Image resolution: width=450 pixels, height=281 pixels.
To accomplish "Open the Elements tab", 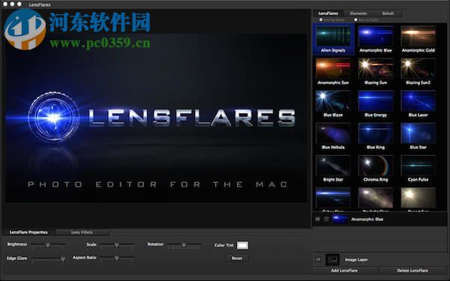I will pyautogui.click(x=358, y=13).
